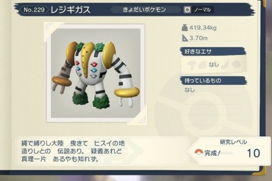Viewport: 272px width, 181px height.
Task: Click the No.229 Pokédex number badge
Action: click(34, 10)
